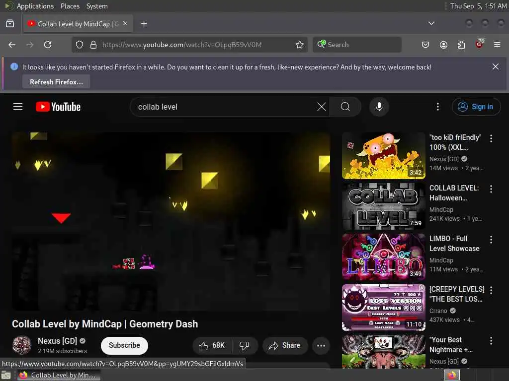Image resolution: width=509 pixels, height=381 pixels.
Task: Open YouTube settings three-dot menu
Action: click(437, 107)
